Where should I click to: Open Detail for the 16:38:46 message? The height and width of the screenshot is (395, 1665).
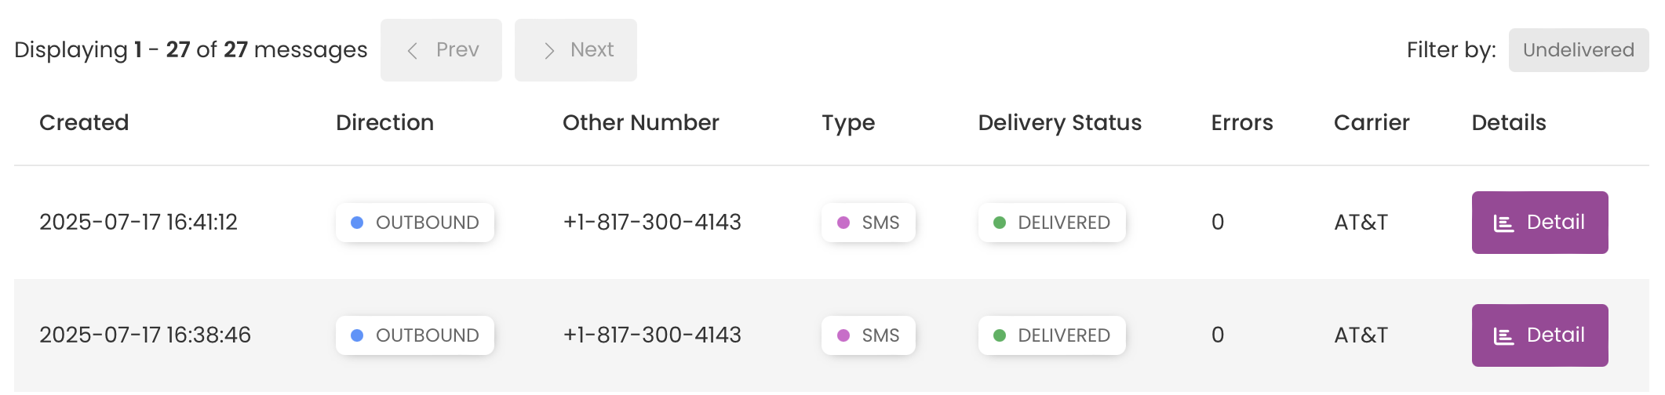1539,335
